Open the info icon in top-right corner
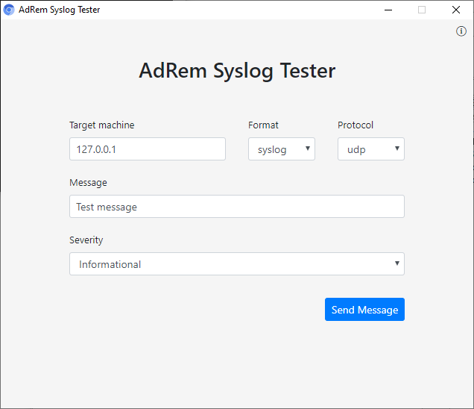 point(461,31)
